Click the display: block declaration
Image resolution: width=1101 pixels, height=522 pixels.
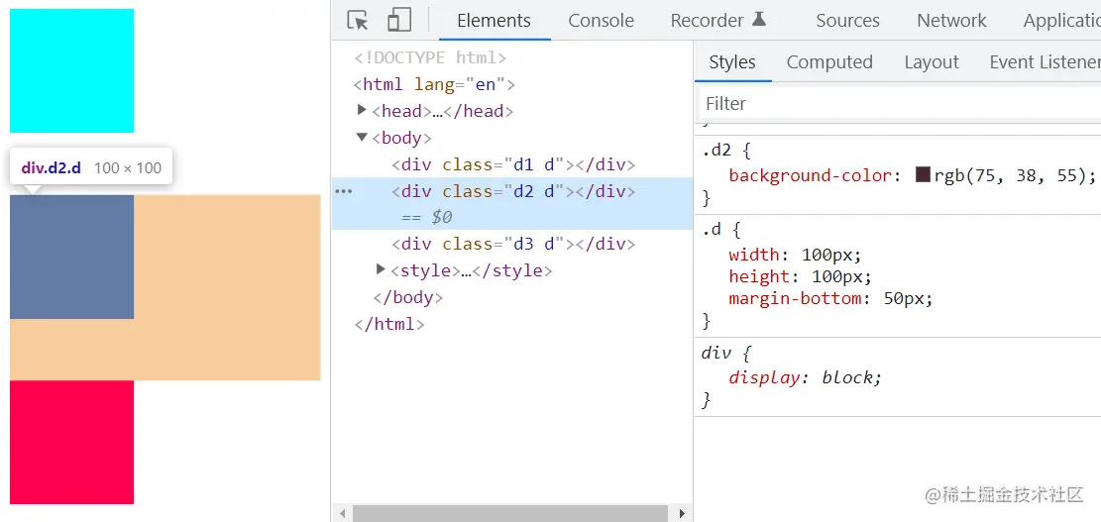click(805, 378)
